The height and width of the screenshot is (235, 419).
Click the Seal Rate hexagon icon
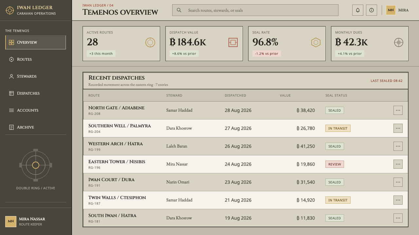(316, 42)
